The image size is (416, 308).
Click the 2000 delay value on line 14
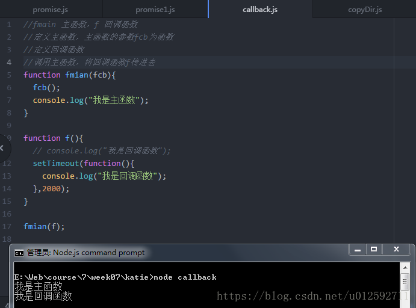[51, 189]
